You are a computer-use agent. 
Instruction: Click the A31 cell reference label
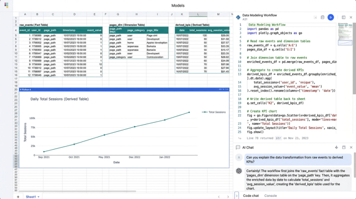pos(245,19)
